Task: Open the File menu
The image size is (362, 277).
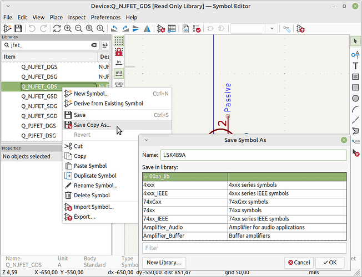Action: click(x=8, y=17)
